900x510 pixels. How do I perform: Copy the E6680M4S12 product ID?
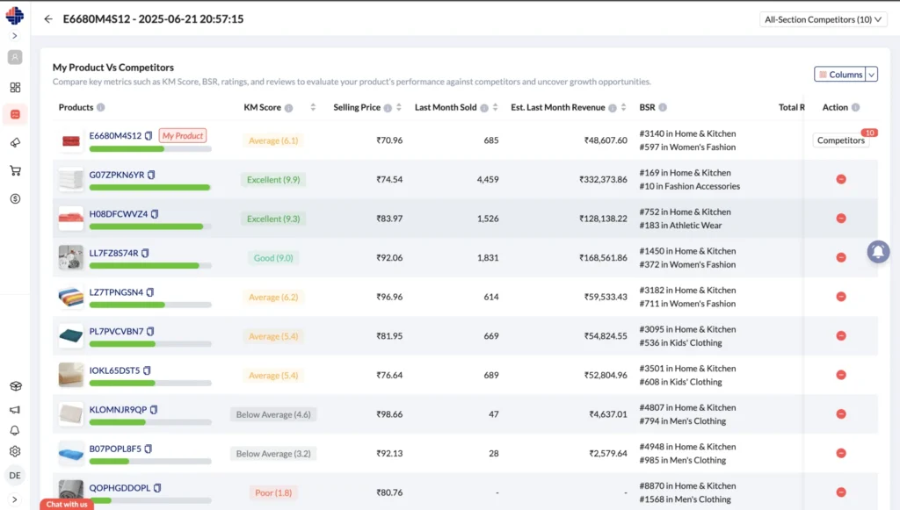click(x=149, y=136)
